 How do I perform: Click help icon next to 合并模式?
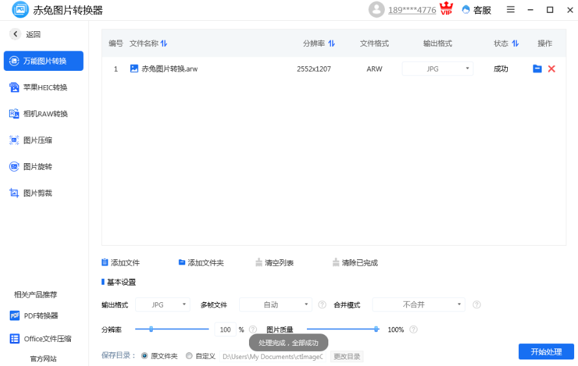pos(477,305)
